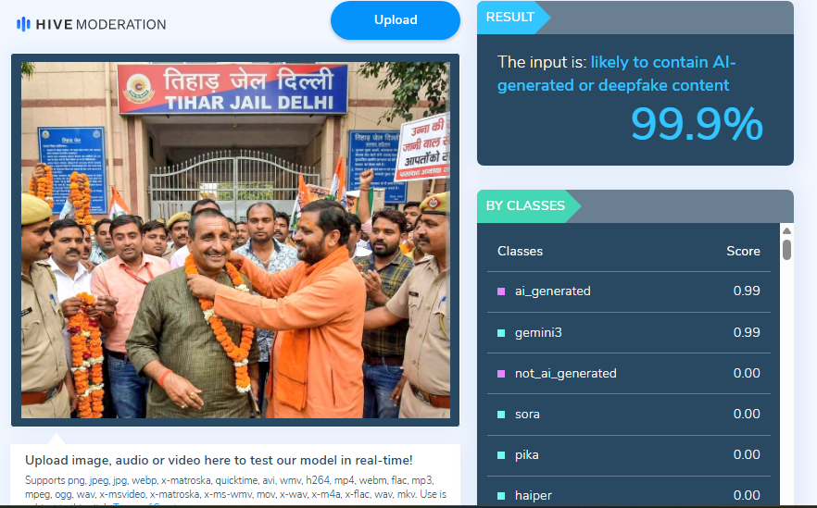Click the classes list scrollbar thumb
This screenshot has height=508, width=817.
786,249
